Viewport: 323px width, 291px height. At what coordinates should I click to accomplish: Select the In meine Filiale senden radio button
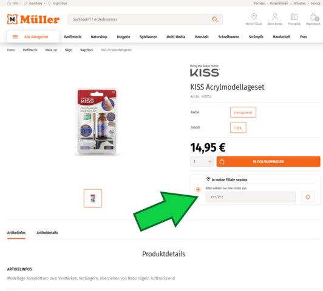(x=198, y=189)
